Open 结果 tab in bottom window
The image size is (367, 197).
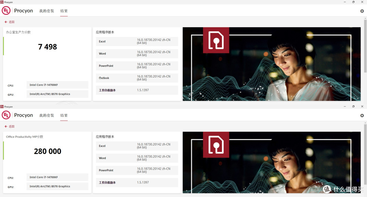click(64, 115)
